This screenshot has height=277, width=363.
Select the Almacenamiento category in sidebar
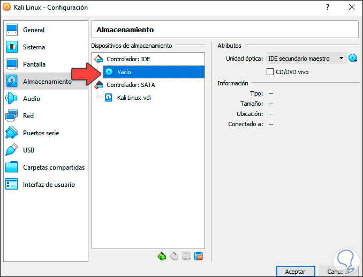46,82
